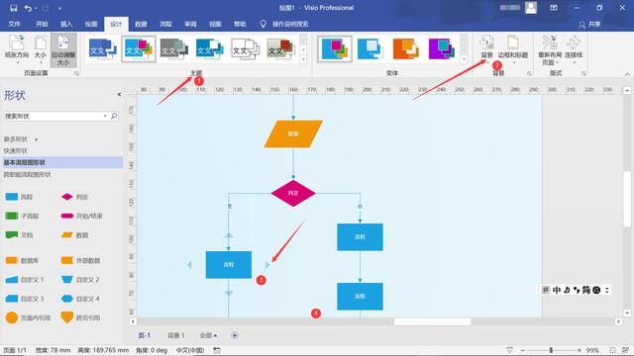Click the Undo arrow icon
This screenshot has width=634, height=356.
[28, 8]
